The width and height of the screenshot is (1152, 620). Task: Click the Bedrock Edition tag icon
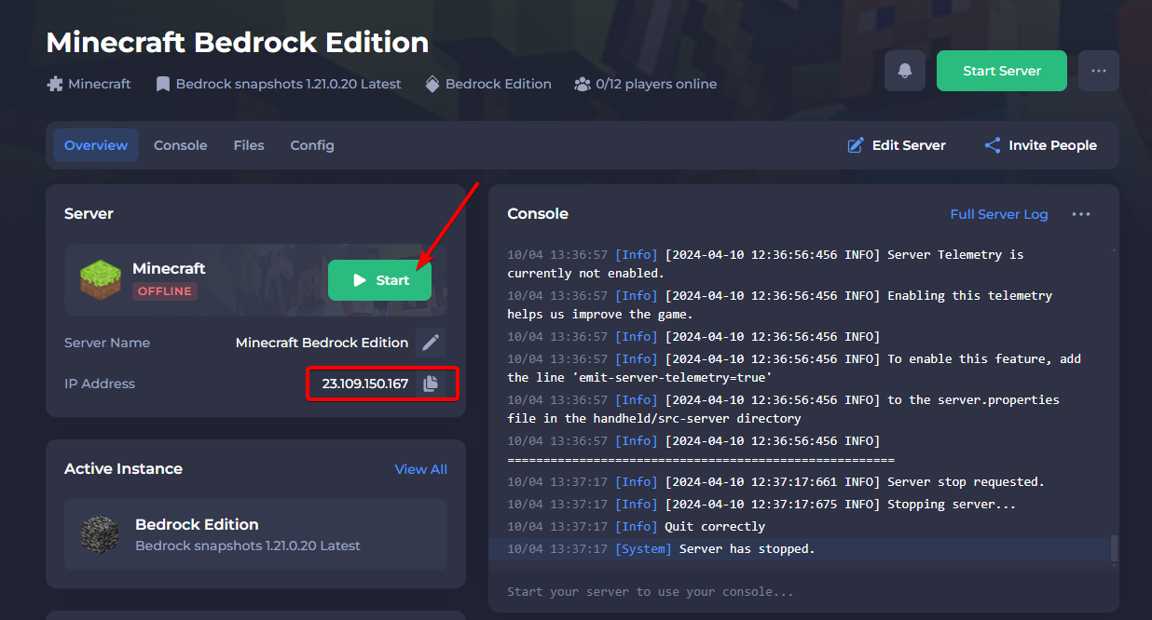click(x=432, y=84)
